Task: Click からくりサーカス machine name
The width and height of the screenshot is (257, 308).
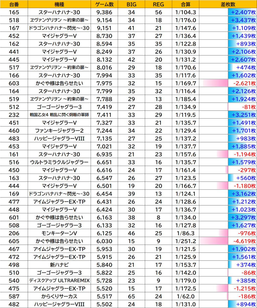Action: pyautogui.click(x=59, y=296)
